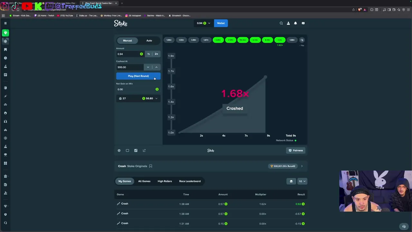
Task: Decrease cashout with down chevron
Action: point(148,67)
